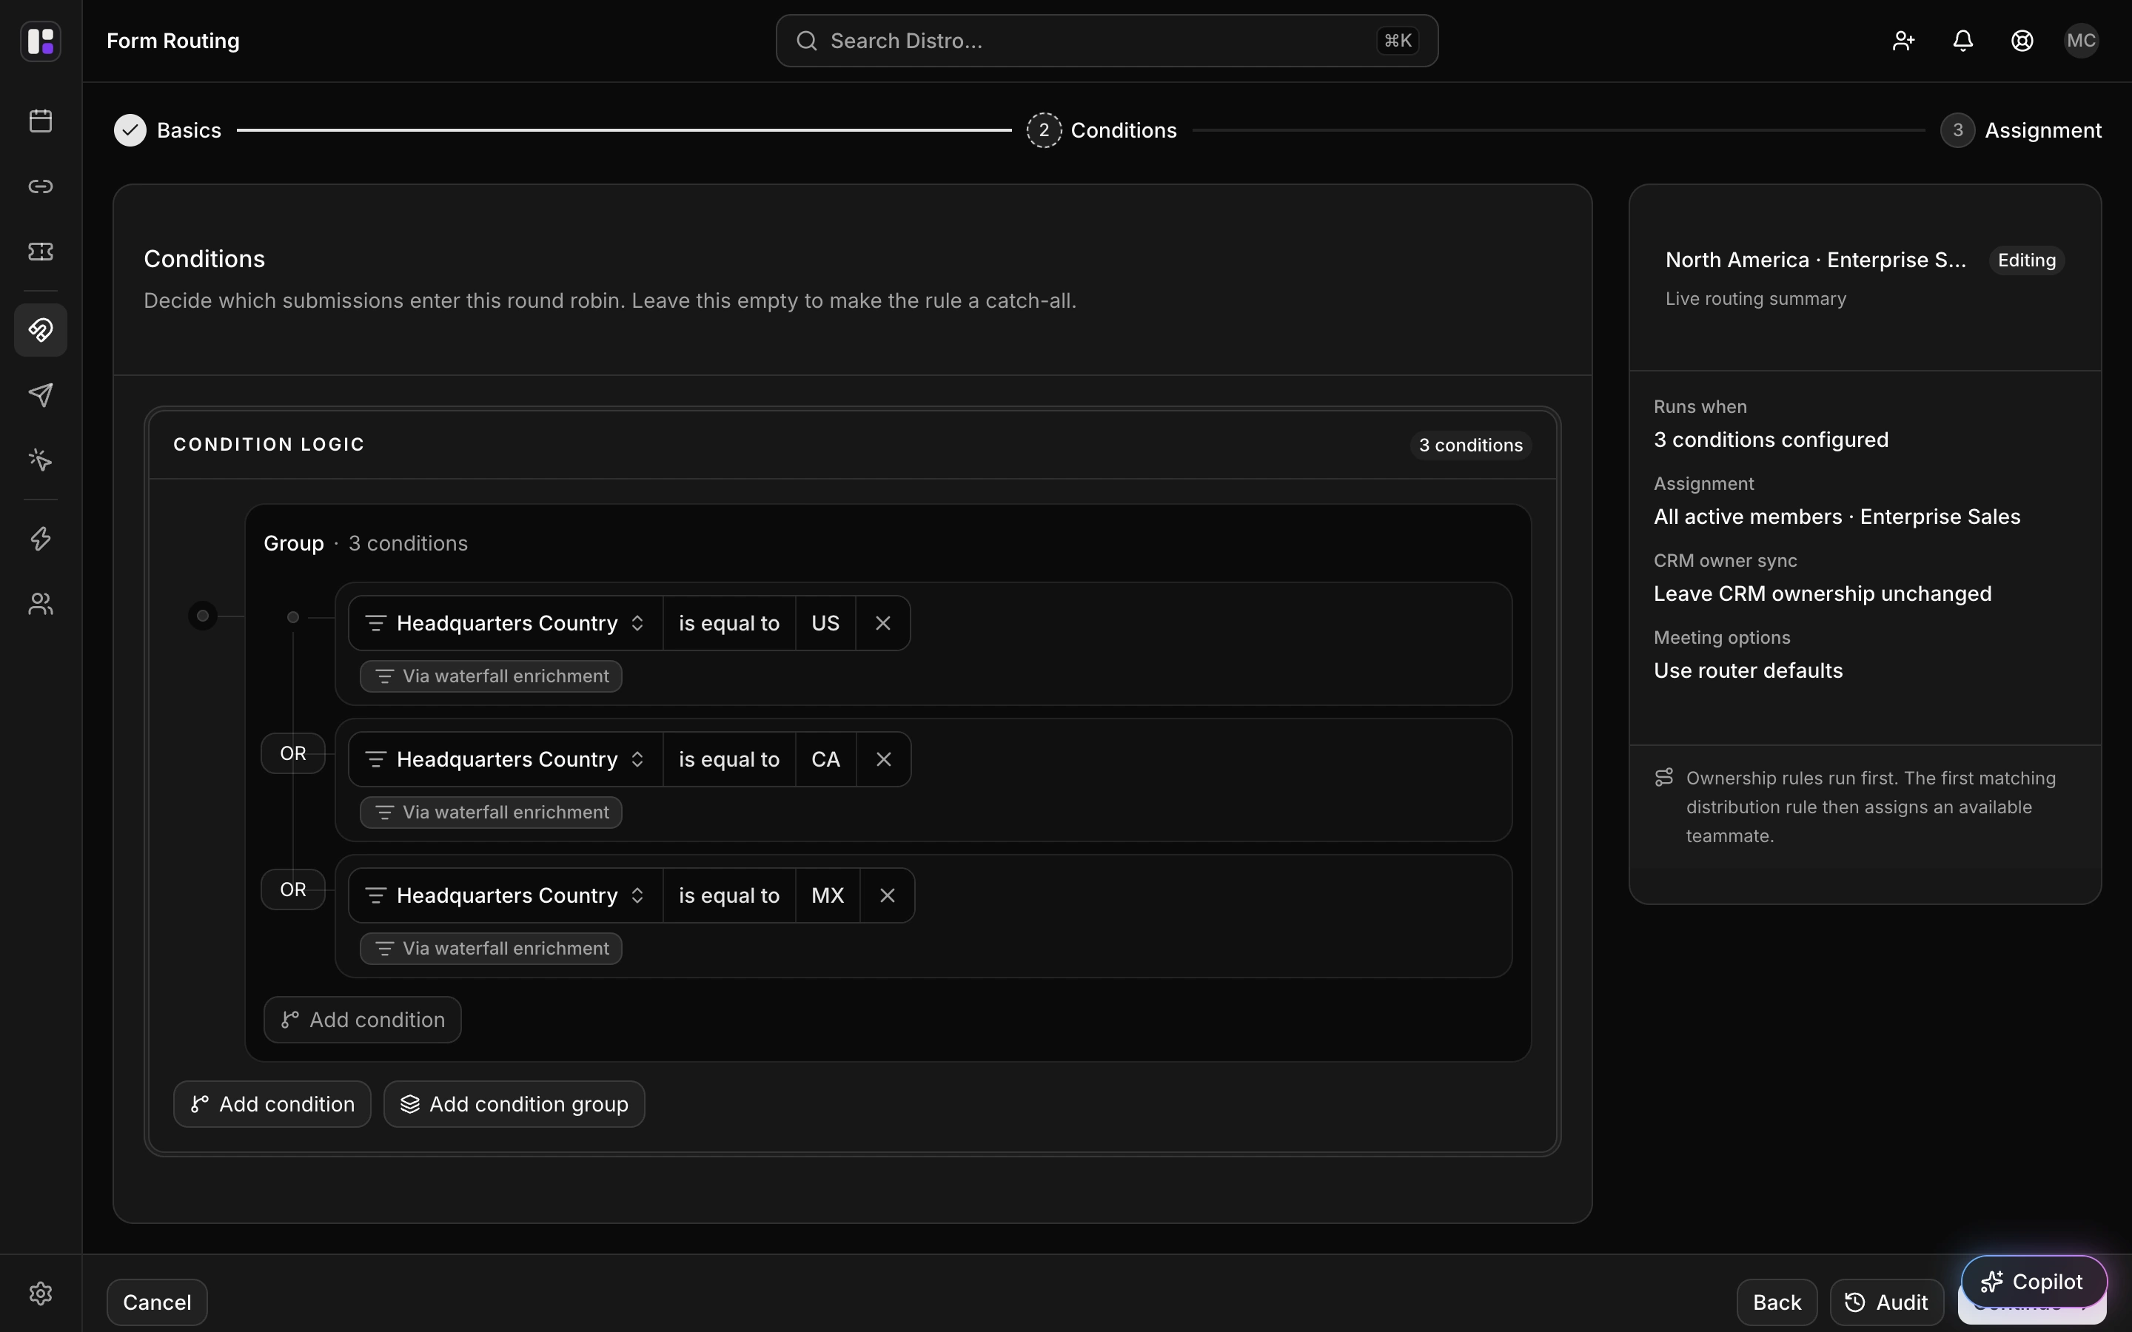Select the Conditions step

[x=1102, y=130]
